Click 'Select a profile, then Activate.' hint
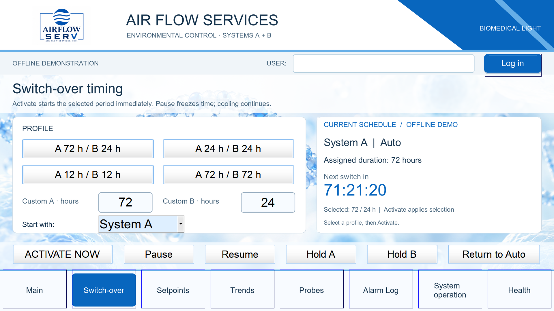Image resolution: width=554 pixels, height=311 pixels. tap(361, 223)
